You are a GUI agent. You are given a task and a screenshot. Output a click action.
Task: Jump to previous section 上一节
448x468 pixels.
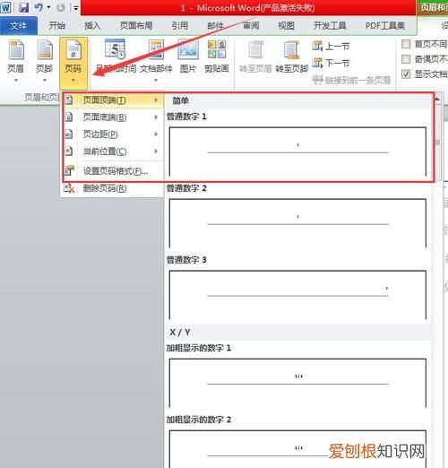(x=331, y=46)
